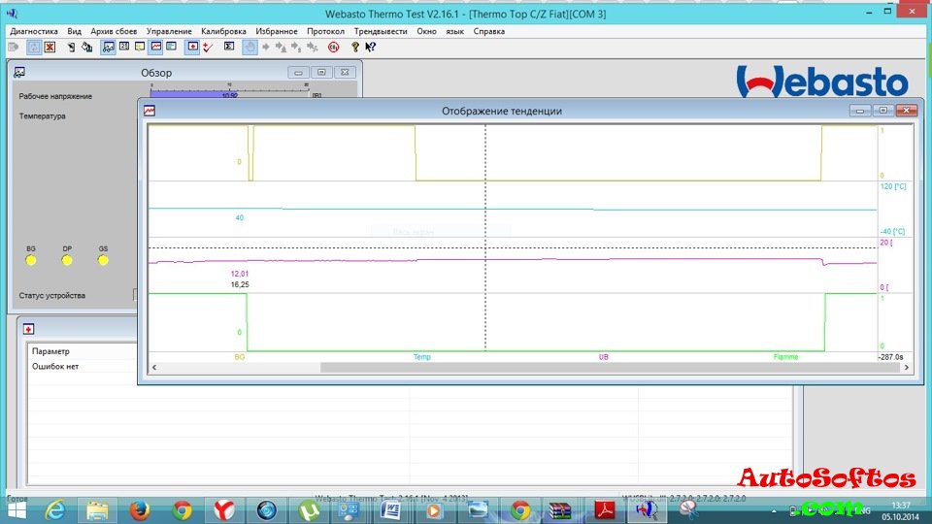Image resolution: width=932 pixels, height=524 pixels.
Task: Click the Рабочее напряжение label
Action: point(55,96)
